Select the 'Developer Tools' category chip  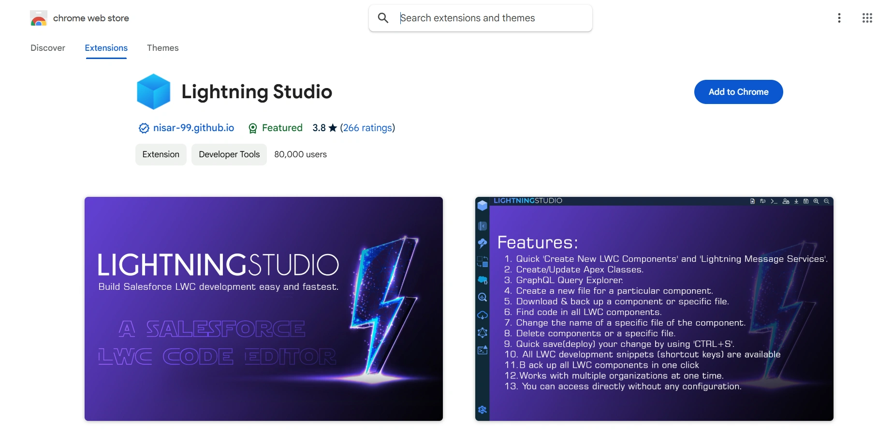pos(229,154)
